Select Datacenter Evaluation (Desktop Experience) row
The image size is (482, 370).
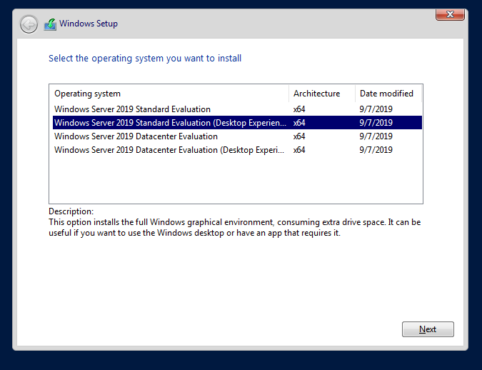click(x=237, y=150)
